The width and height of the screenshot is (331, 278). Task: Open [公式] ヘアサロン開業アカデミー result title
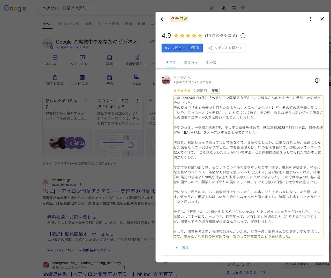pyautogui.click(x=98, y=191)
